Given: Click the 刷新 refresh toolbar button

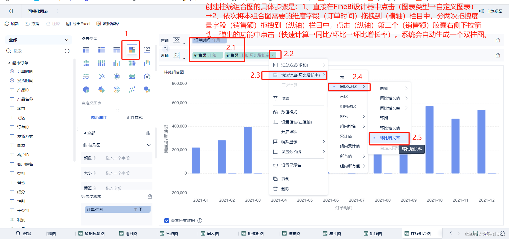Looking at the screenshot, I should pos(12,24).
